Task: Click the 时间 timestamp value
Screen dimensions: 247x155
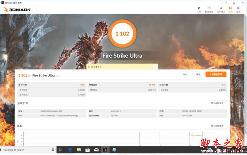Action: (192, 111)
